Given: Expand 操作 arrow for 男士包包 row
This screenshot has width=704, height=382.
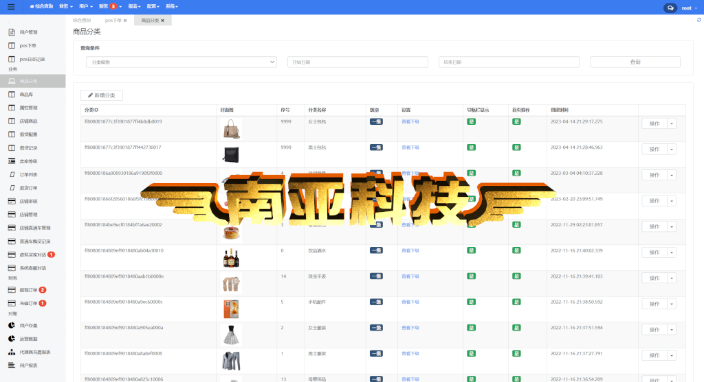Looking at the screenshot, I should 672,149.
